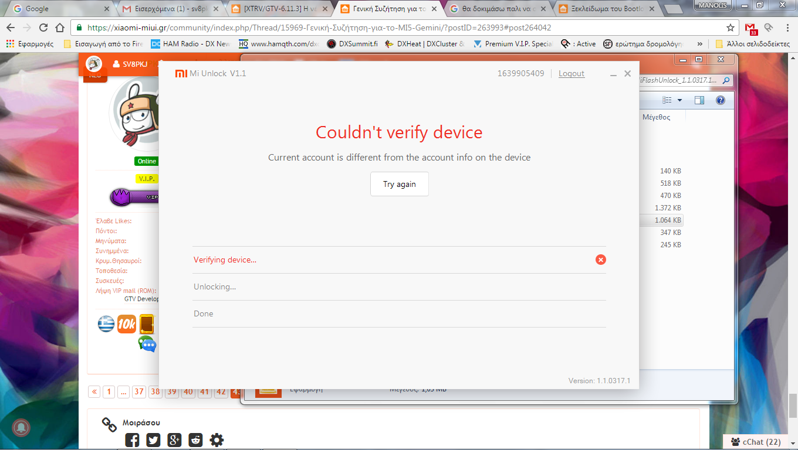The height and width of the screenshot is (450, 798).
Task: Go to page 37 of the thread
Action: point(138,392)
